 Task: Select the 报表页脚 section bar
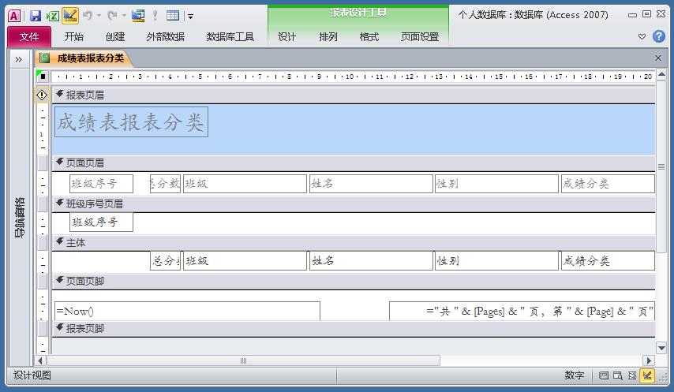coord(354,328)
